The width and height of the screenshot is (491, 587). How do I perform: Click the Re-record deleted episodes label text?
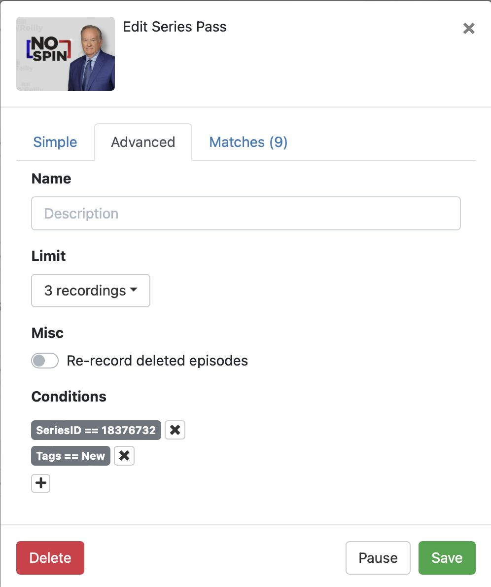[157, 361]
